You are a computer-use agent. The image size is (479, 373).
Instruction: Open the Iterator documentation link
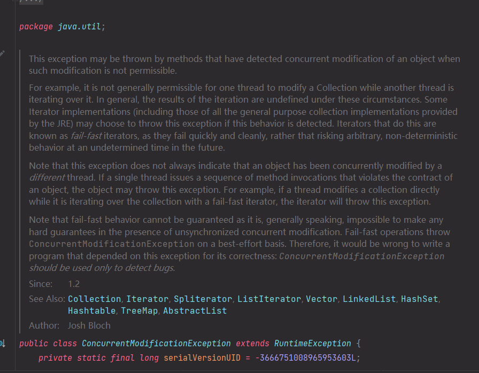(x=147, y=299)
